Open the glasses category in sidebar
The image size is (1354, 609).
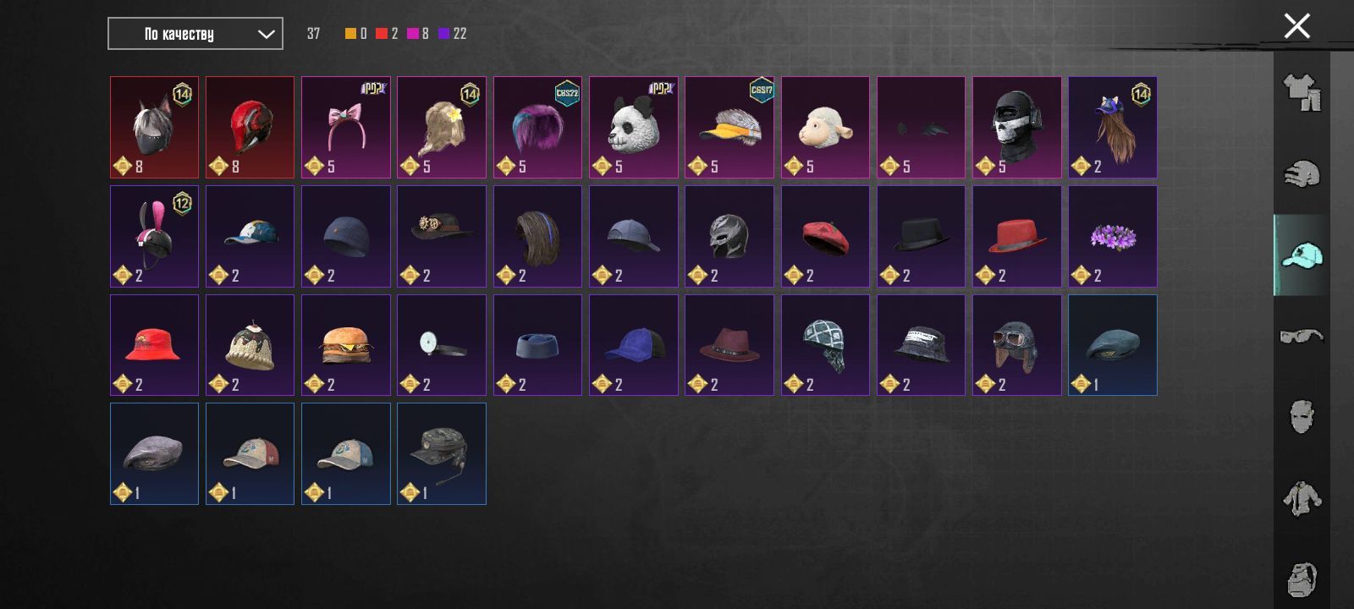point(1302,337)
